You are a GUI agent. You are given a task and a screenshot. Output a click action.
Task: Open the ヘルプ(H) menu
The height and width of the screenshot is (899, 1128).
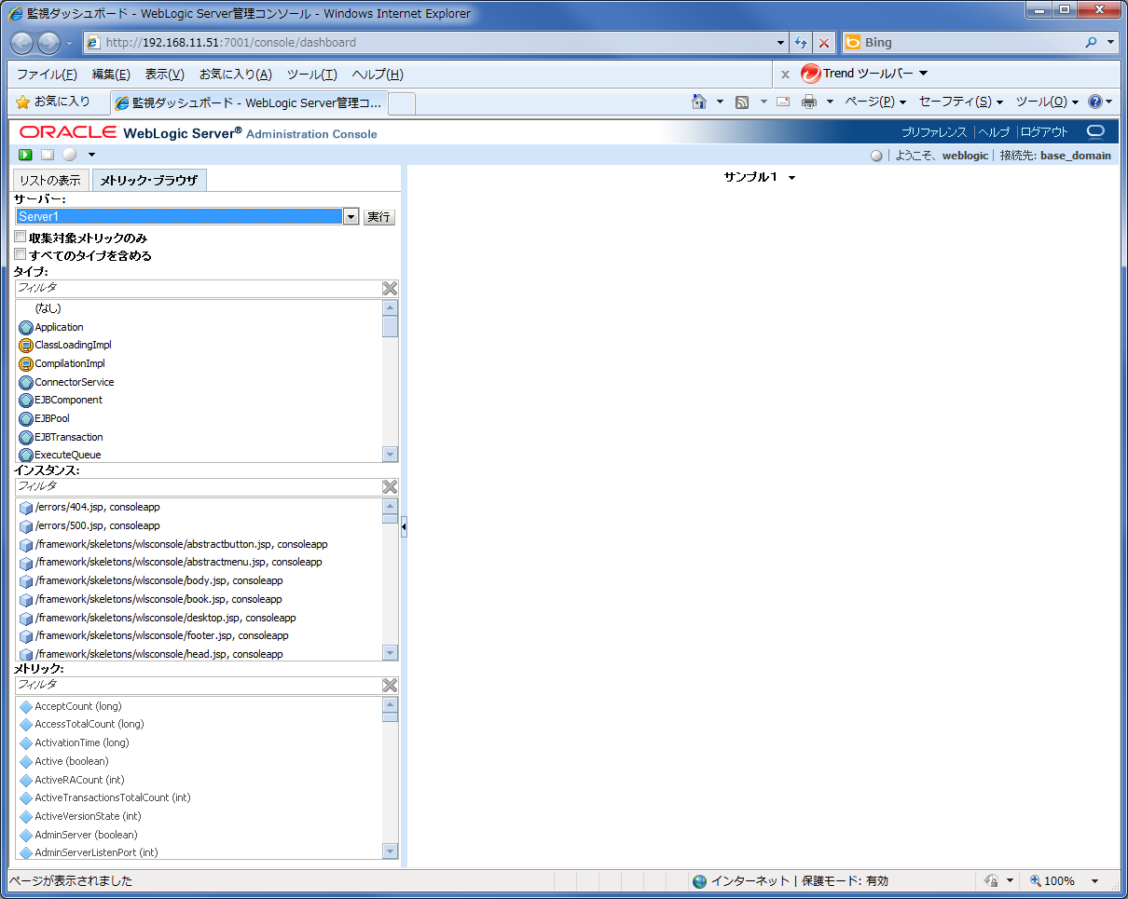click(378, 75)
